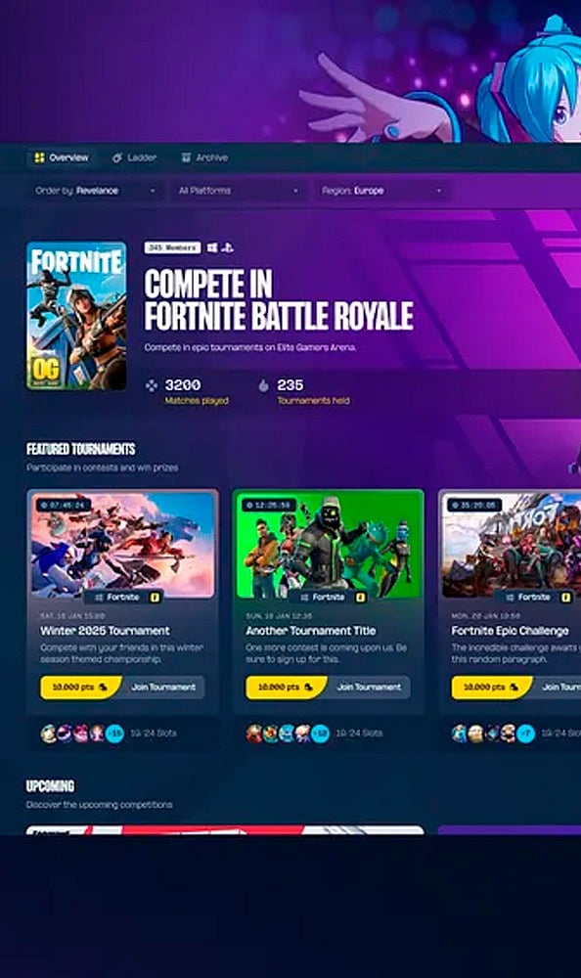
Task: Click the 10.000 pts badge on Fortnite Epic Challenge
Action: 491,687
